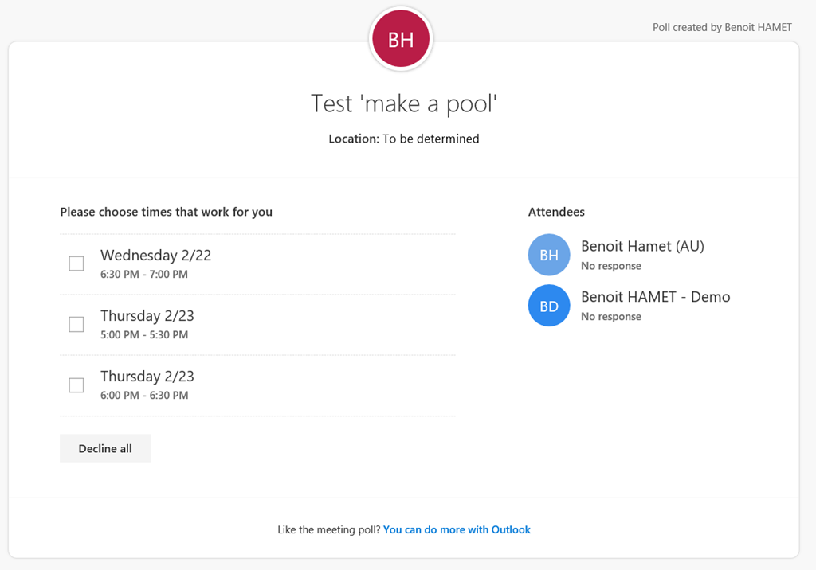The image size is (816, 570).
Task: Click 'No response' status under Benoit Hamet (AU)
Action: (610, 266)
